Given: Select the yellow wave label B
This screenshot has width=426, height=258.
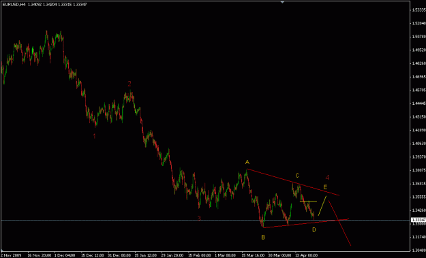Looking at the screenshot, I should 263,238.
